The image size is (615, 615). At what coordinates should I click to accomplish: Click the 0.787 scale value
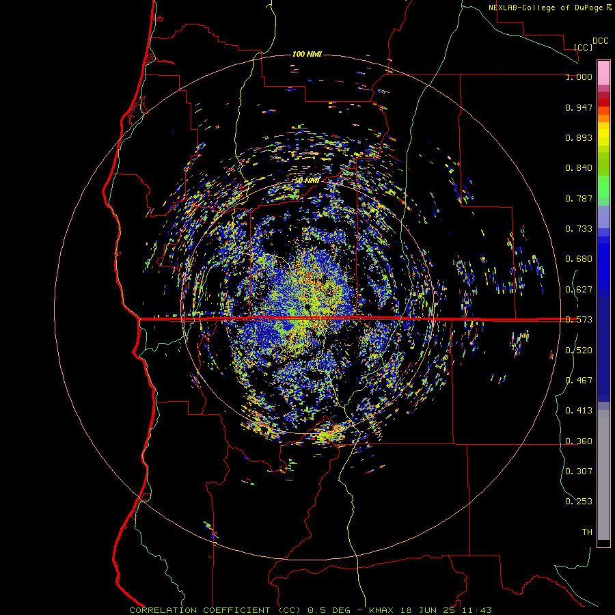tap(579, 198)
